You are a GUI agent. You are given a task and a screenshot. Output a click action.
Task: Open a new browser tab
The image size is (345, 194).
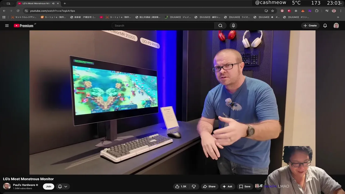[x=65, y=4]
